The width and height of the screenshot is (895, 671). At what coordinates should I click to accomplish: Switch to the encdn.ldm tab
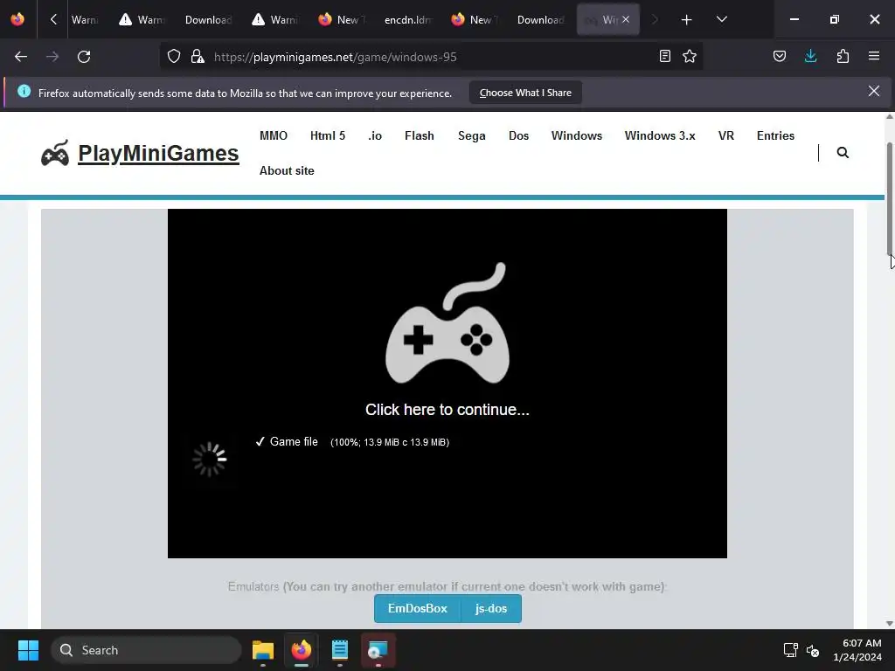tap(407, 20)
